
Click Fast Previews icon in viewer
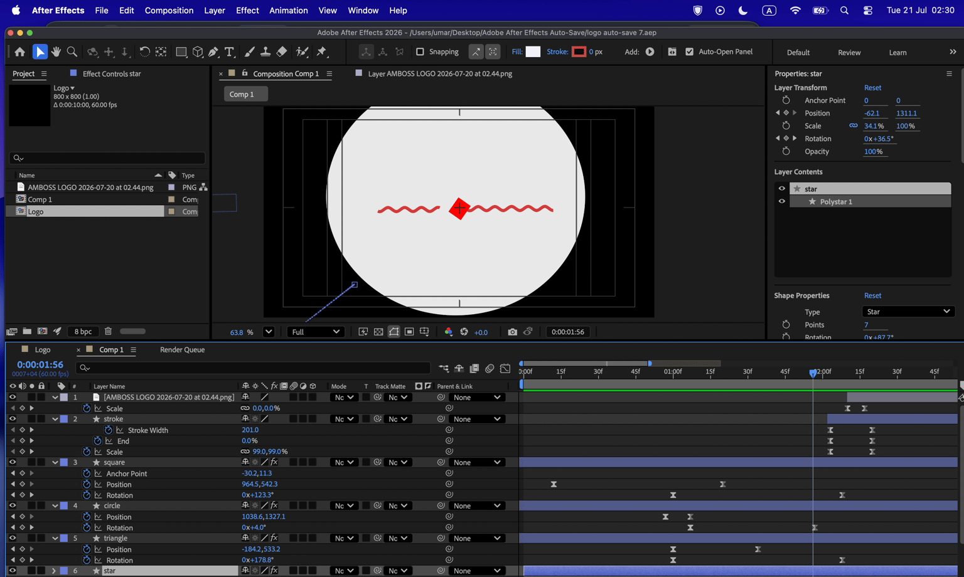[x=363, y=332]
